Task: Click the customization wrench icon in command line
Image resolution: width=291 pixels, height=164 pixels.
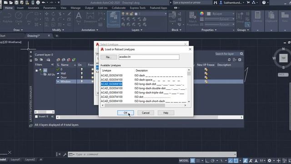Action: tap(65, 154)
